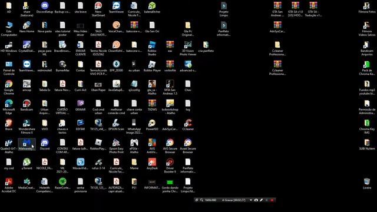Click the HD Windows 11 shortcut
The image size is (377, 212).
click(x=9, y=48)
